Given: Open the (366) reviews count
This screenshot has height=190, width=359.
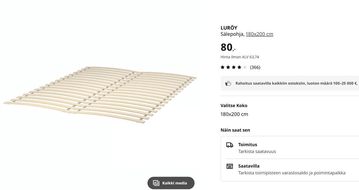Looking at the screenshot, I should [x=255, y=67].
